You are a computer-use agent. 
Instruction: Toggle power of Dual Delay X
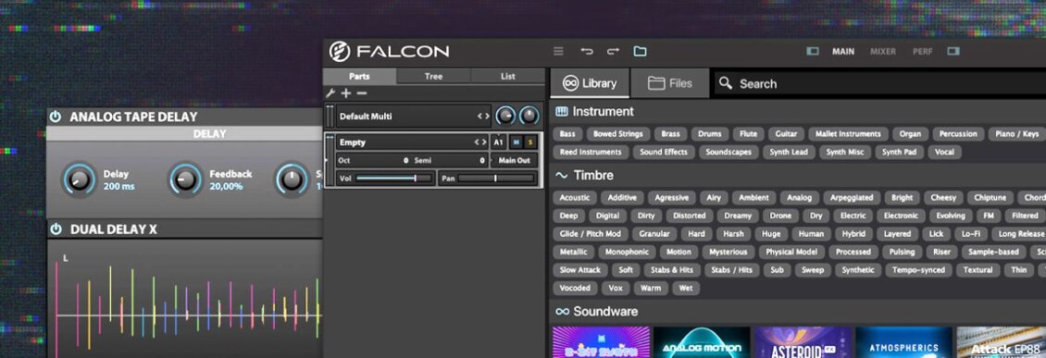click(x=56, y=229)
